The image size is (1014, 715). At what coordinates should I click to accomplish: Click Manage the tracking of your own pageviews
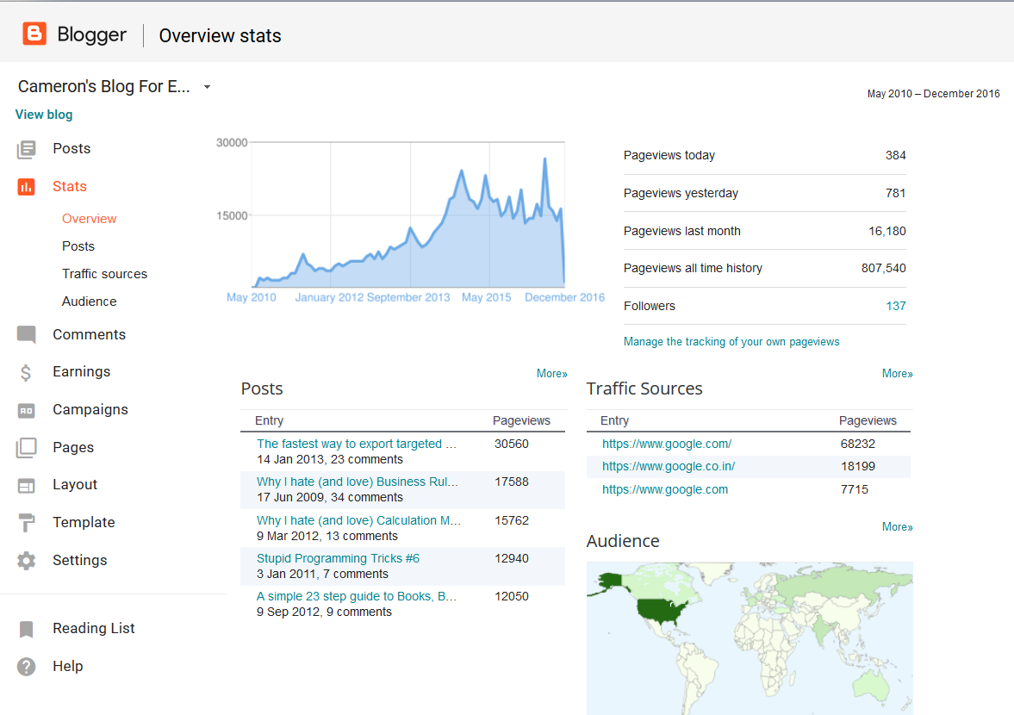(x=731, y=342)
